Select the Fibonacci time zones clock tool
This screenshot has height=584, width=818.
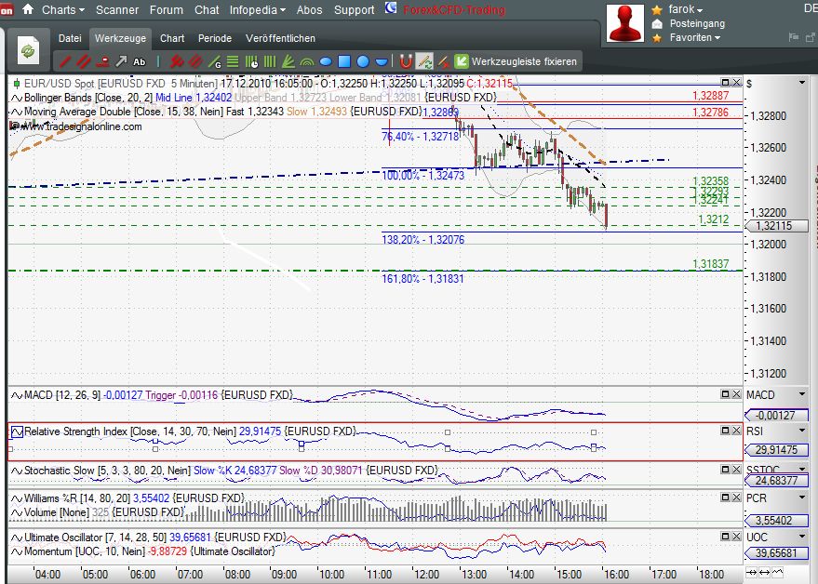251,62
